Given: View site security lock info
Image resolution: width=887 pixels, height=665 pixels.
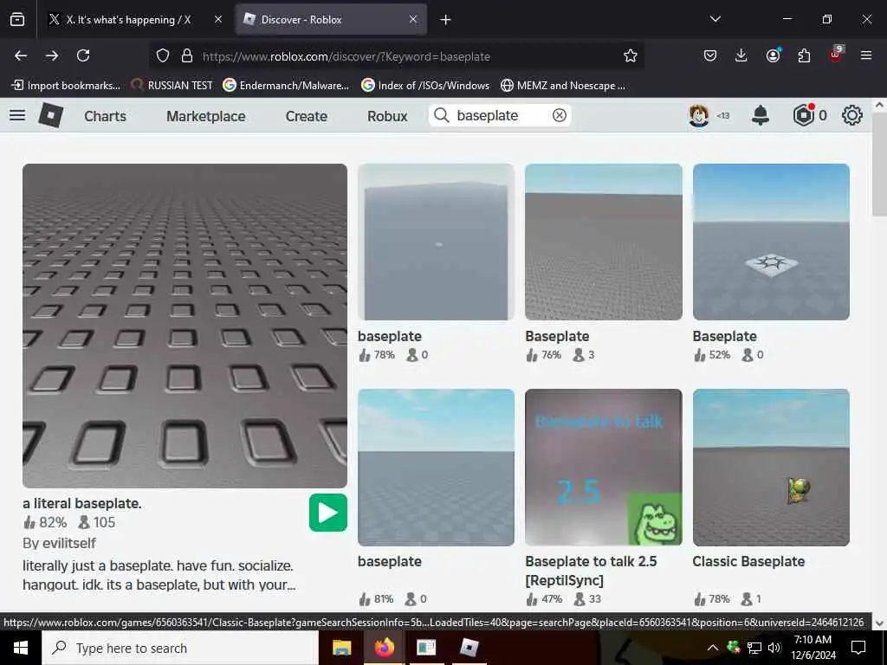Looking at the screenshot, I should (x=187, y=55).
